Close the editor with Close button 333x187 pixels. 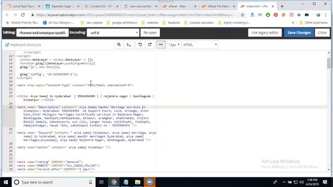point(322,33)
